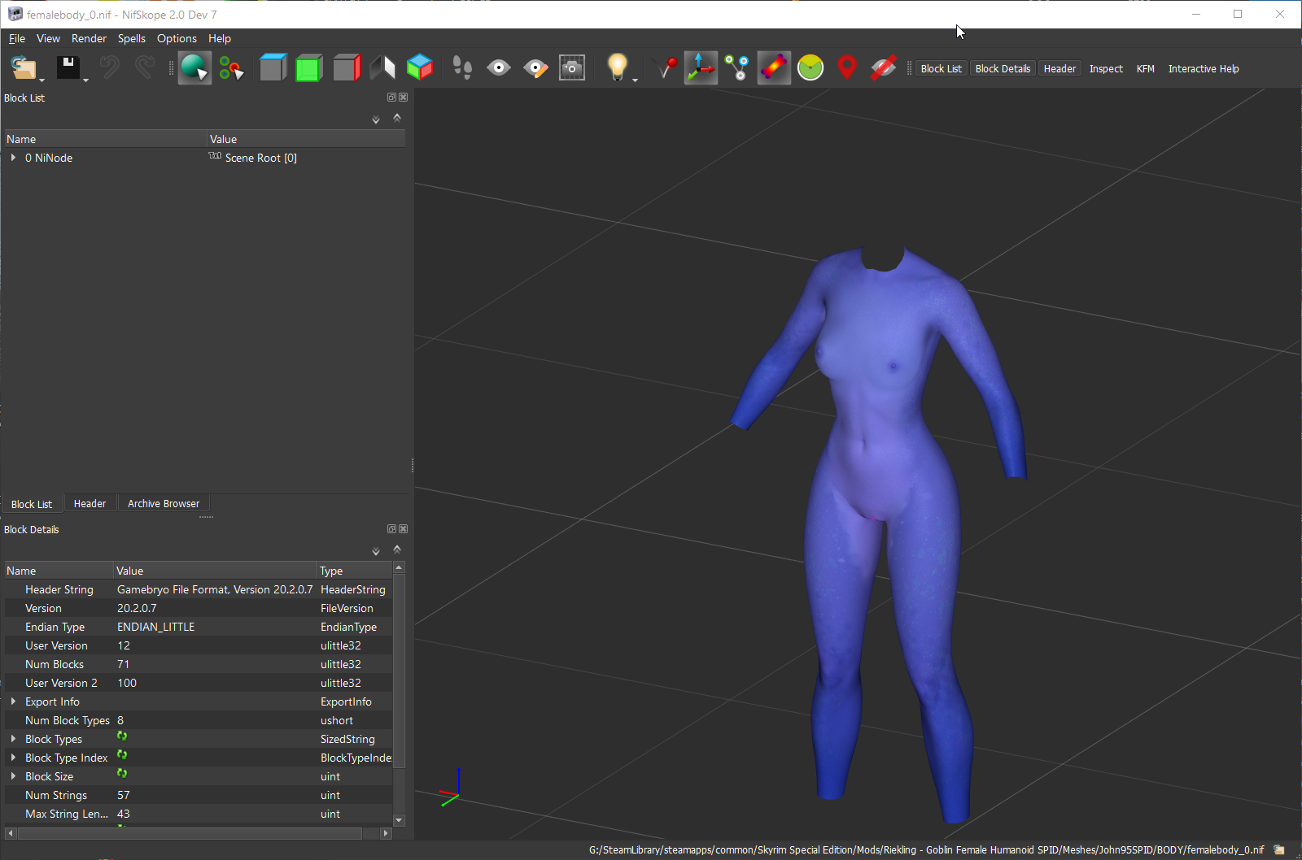Switch to the Archive Browser tab
The width and height of the screenshot is (1302, 860).
pos(163,504)
